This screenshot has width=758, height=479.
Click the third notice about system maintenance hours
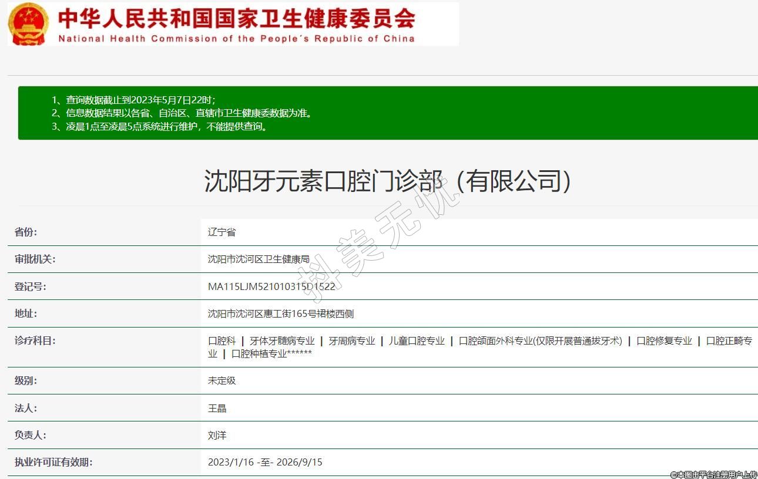[x=160, y=126]
